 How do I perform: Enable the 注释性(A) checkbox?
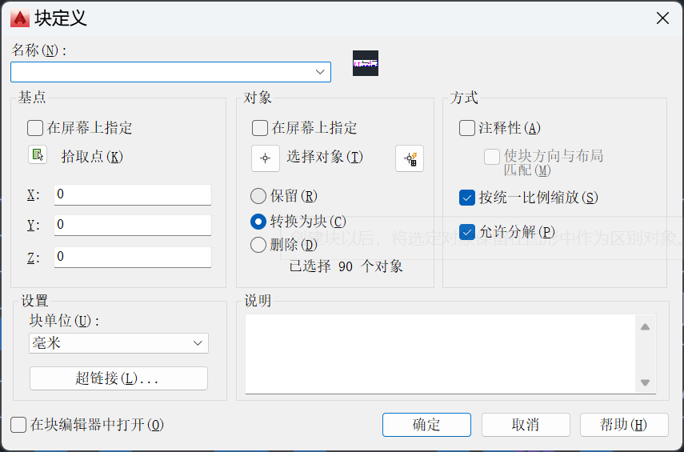(x=466, y=128)
